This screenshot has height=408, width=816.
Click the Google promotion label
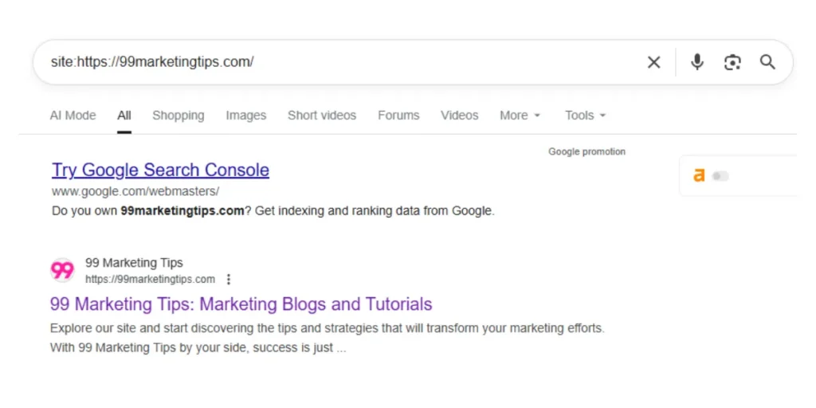tap(587, 152)
